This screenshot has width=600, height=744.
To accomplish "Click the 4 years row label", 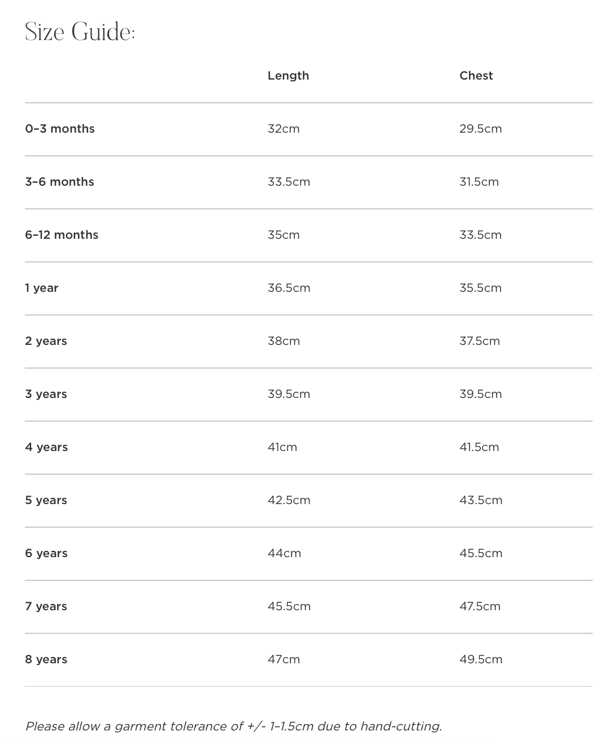I will click(x=46, y=447).
